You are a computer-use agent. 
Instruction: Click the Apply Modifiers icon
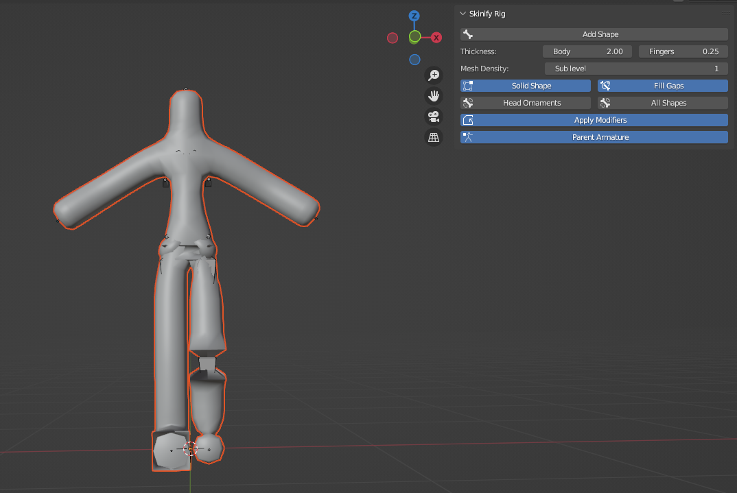468,120
